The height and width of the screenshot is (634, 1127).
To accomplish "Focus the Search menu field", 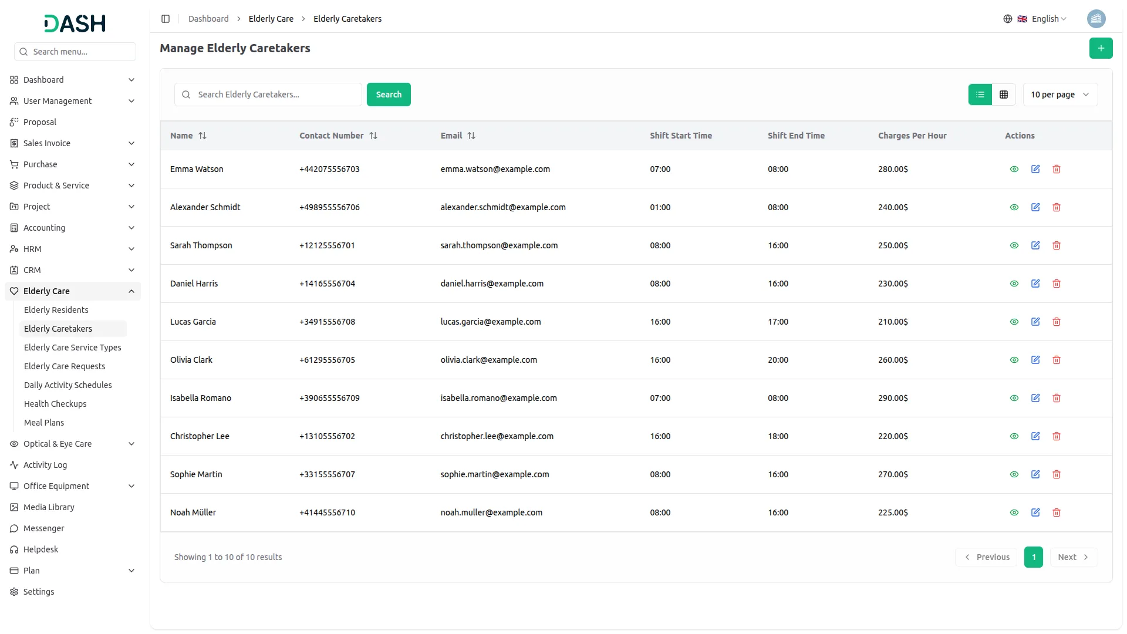I will [75, 52].
